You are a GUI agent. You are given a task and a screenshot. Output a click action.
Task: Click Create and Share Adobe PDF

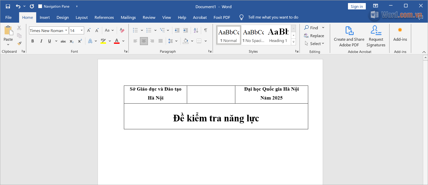coord(349,36)
